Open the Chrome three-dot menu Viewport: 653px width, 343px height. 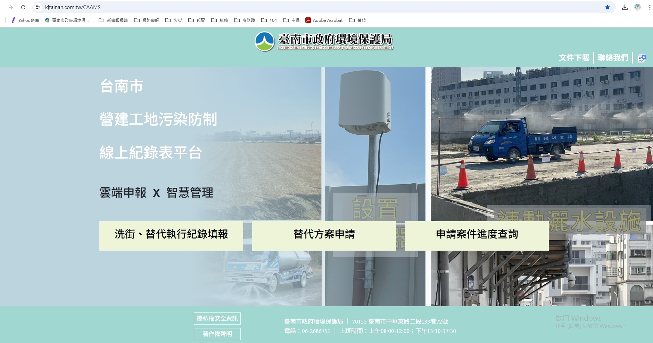coord(649,7)
